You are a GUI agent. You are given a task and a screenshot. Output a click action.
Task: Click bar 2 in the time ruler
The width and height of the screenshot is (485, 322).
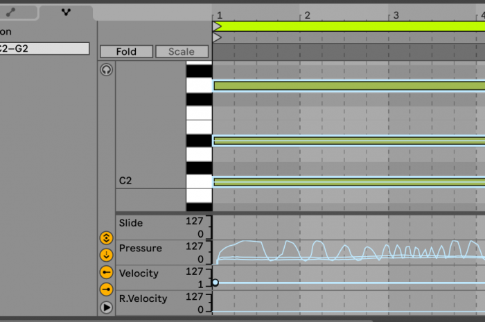coord(307,15)
